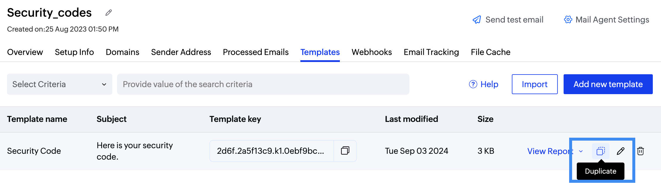This screenshot has width=661, height=183.
Task: Expand the View Report dropdown chevron
Action: [x=581, y=151]
